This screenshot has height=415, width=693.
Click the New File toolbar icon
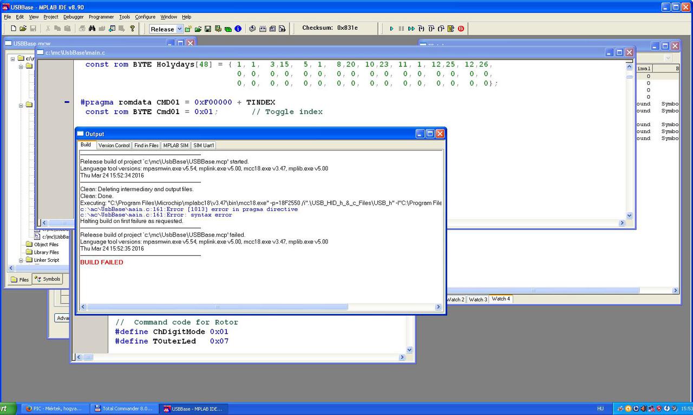coord(14,29)
